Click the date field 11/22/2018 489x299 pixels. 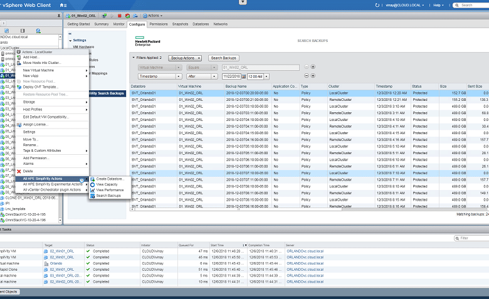[x=231, y=76]
